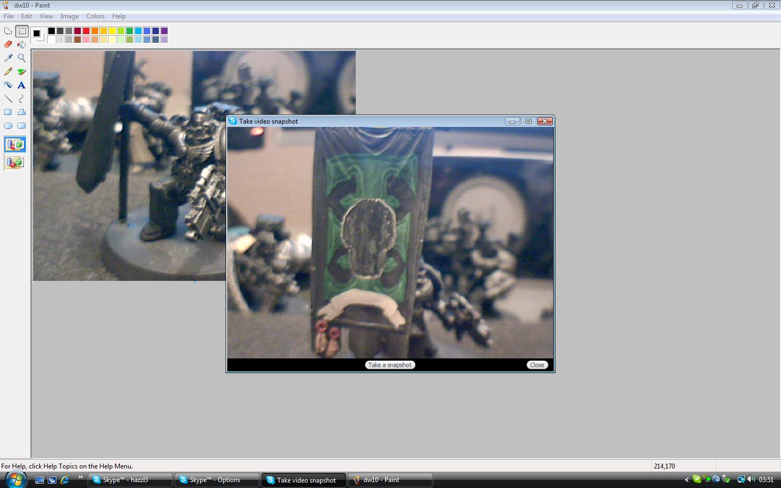The image size is (781, 488).
Task: Open the Colors menu
Action: click(x=95, y=16)
